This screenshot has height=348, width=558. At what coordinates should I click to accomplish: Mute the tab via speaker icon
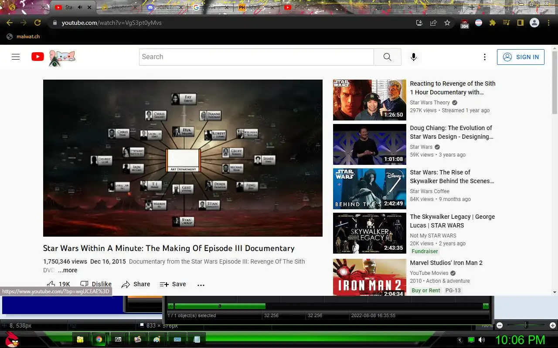[80, 7]
